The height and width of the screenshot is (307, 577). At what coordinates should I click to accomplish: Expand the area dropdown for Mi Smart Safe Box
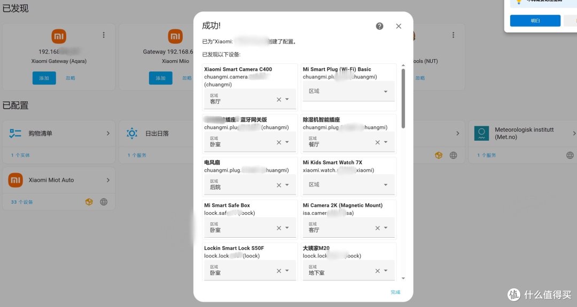pyautogui.click(x=287, y=228)
